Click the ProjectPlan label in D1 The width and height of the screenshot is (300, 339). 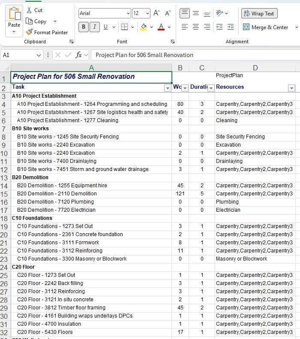tap(229, 75)
